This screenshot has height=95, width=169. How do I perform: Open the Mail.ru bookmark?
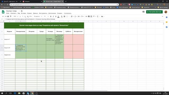pyautogui.click(x=106, y=7)
